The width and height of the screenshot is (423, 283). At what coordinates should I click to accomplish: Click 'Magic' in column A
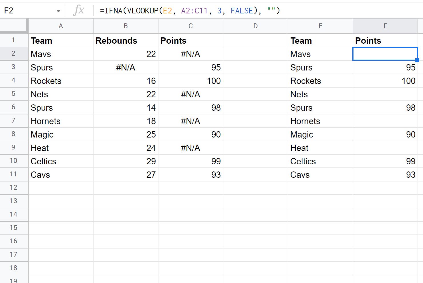[x=42, y=135]
